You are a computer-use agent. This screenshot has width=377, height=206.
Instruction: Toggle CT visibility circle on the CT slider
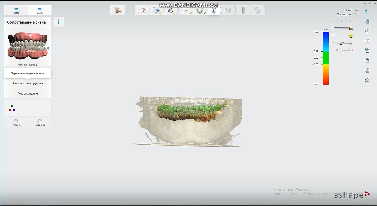(333, 44)
